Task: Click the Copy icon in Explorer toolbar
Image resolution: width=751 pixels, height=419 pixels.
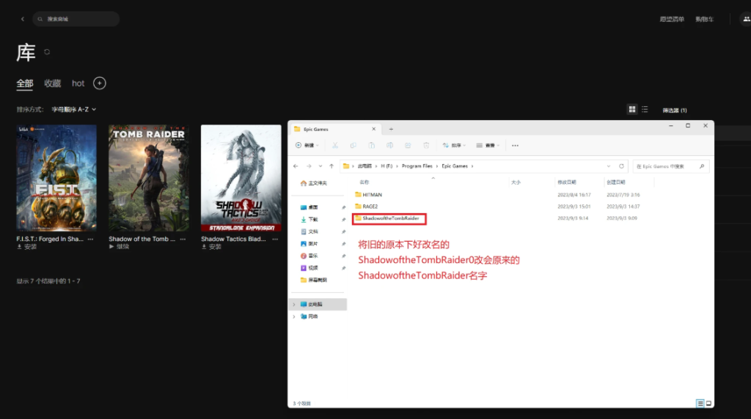Action: click(353, 146)
